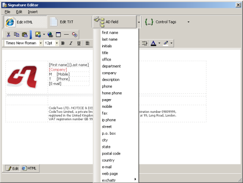Toggle Bold formatting
This screenshot has height=183, width=243.
[x=63, y=43]
